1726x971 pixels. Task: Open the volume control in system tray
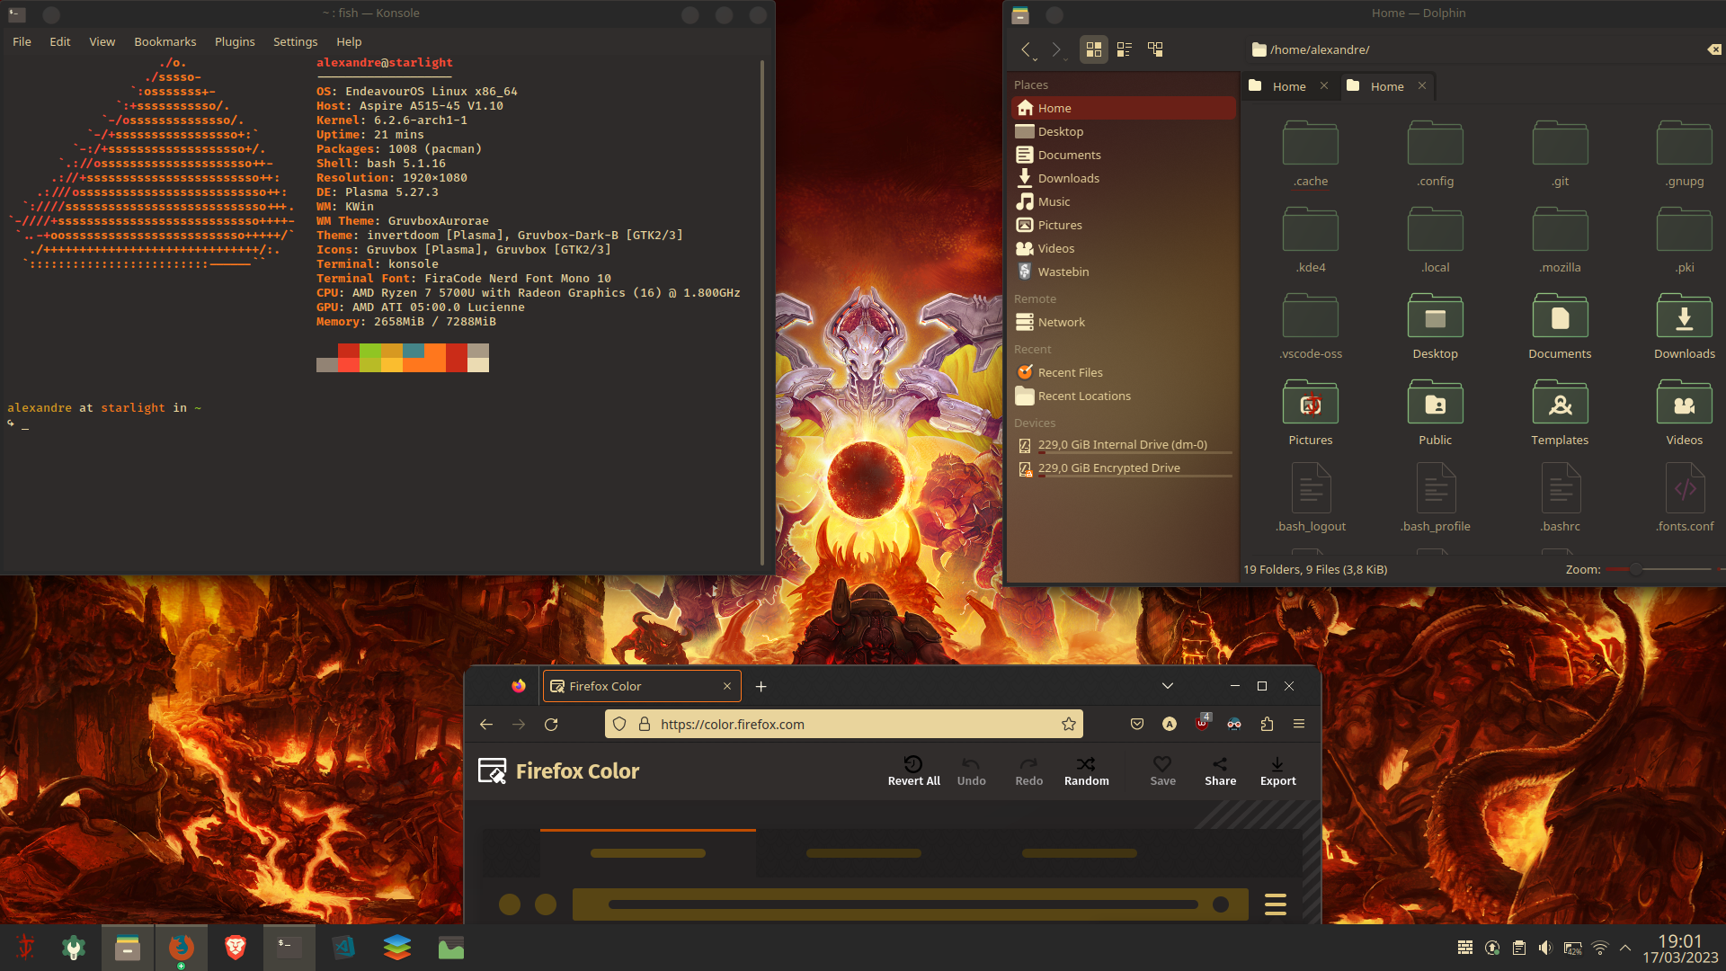coord(1545,948)
